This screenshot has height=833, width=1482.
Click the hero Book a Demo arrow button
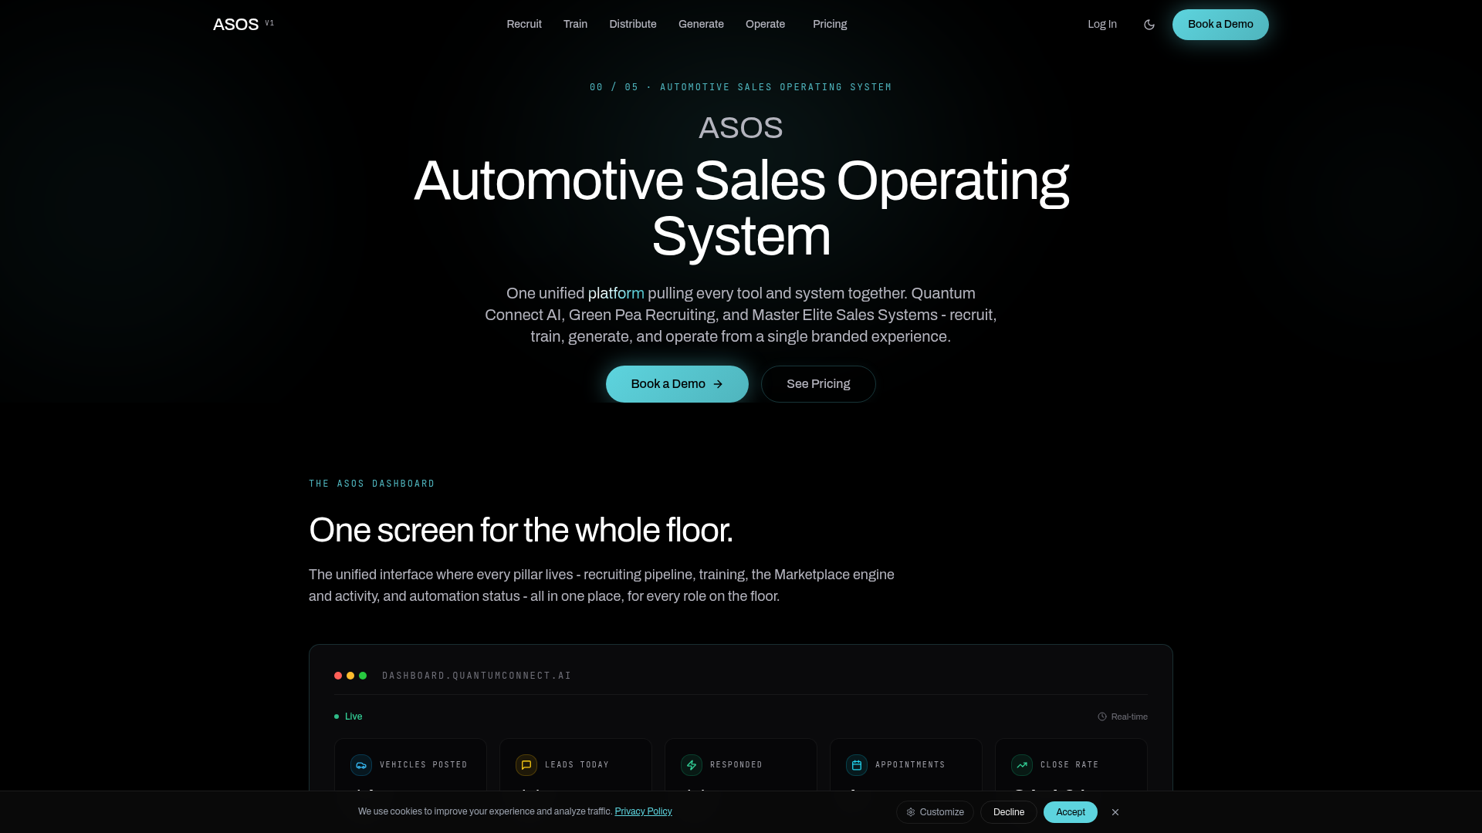coord(677,384)
